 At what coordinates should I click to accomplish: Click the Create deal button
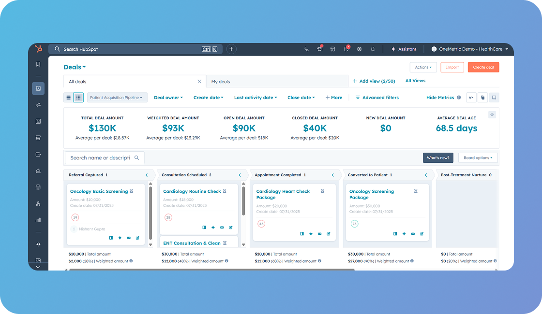[483, 67]
